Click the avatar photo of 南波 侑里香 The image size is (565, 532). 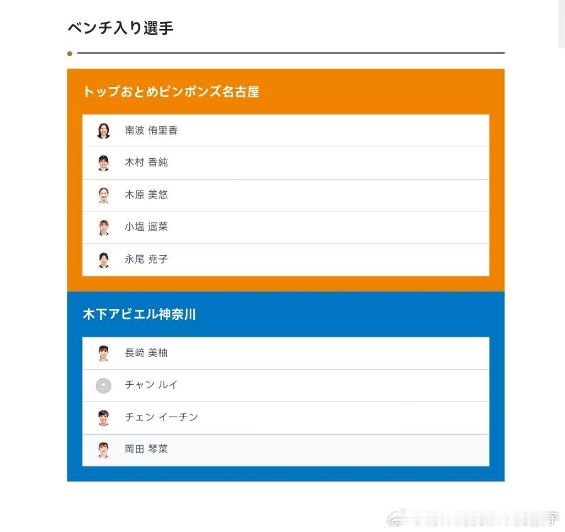tap(103, 130)
